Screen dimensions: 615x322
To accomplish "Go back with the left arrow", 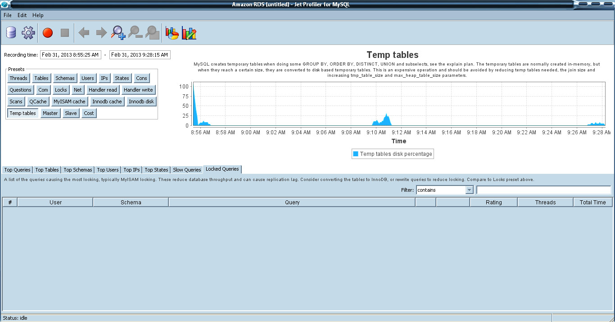I will (x=84, y=33).
